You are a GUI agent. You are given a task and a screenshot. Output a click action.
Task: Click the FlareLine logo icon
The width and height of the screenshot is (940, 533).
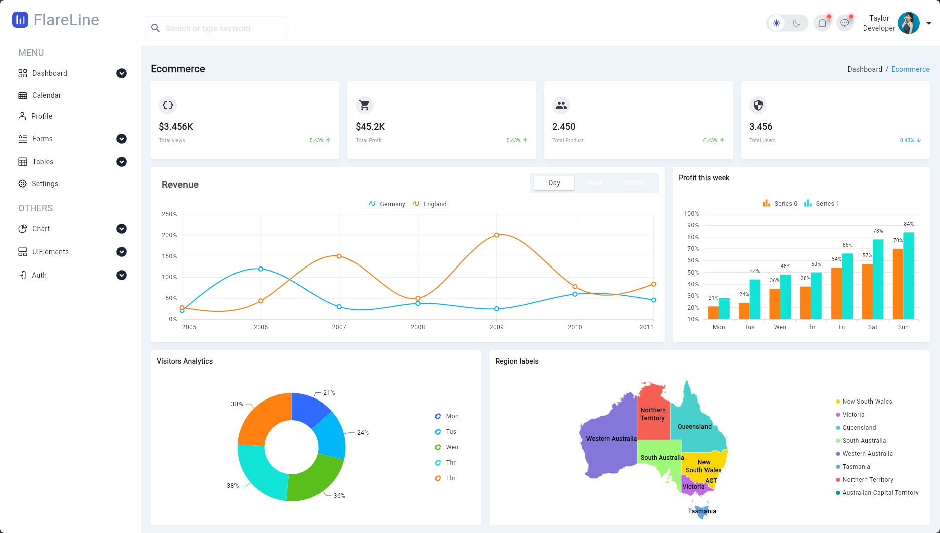[20, 20]
